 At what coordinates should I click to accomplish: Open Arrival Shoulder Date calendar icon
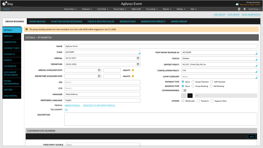click(x=99, y=70)
